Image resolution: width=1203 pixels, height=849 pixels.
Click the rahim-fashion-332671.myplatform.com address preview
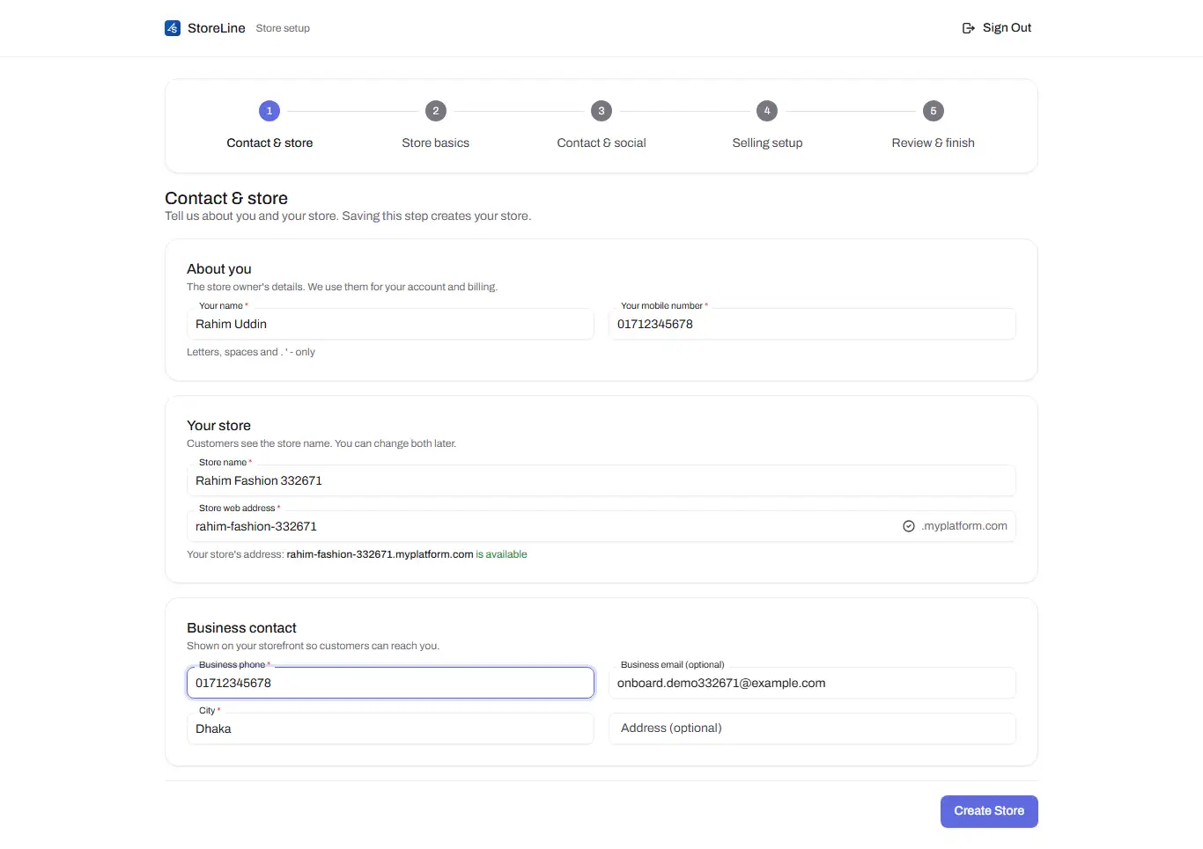tap(380, 554)
